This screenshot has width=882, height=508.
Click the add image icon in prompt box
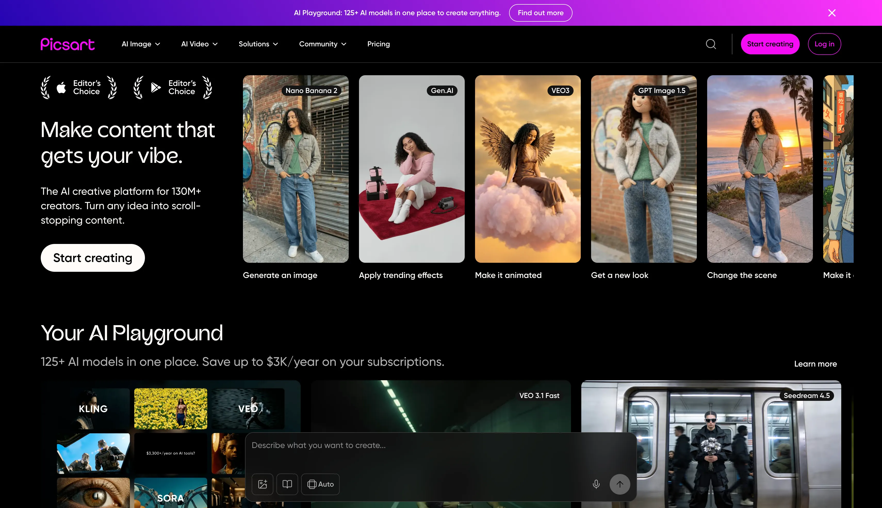[263, 484]
